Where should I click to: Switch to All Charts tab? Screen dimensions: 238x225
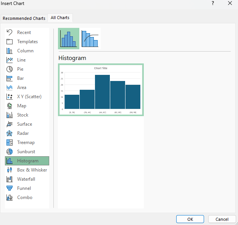tap(60, 18)
